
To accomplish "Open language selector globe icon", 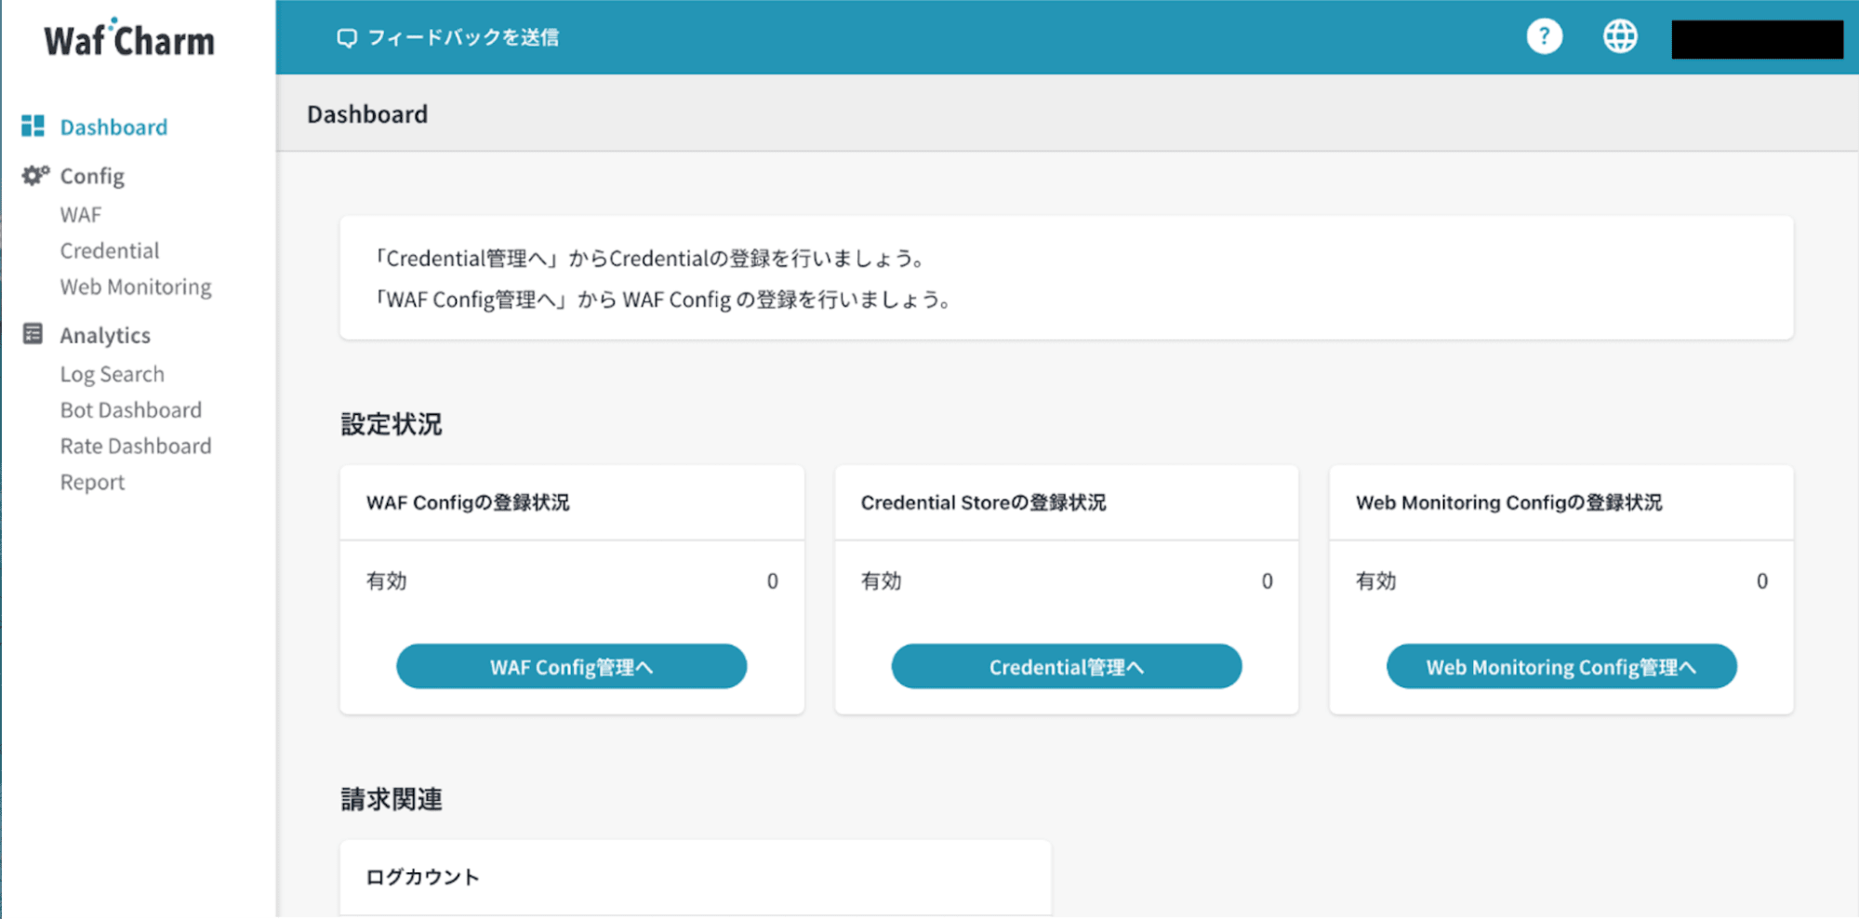I will [x=1619, y=37].
